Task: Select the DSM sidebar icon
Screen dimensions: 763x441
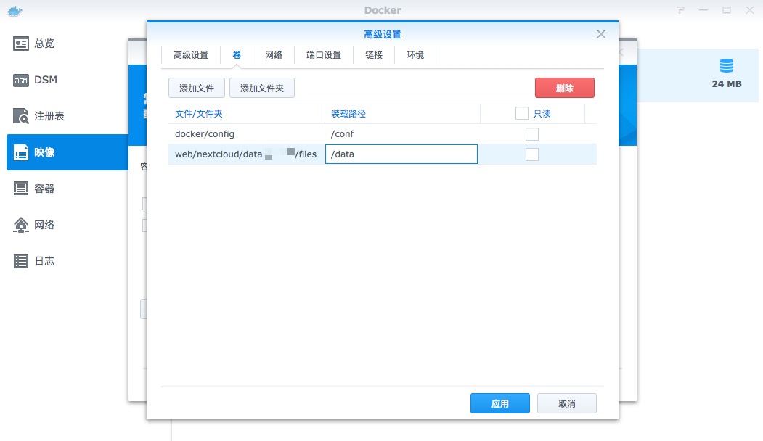Action: tap(21, 80)
